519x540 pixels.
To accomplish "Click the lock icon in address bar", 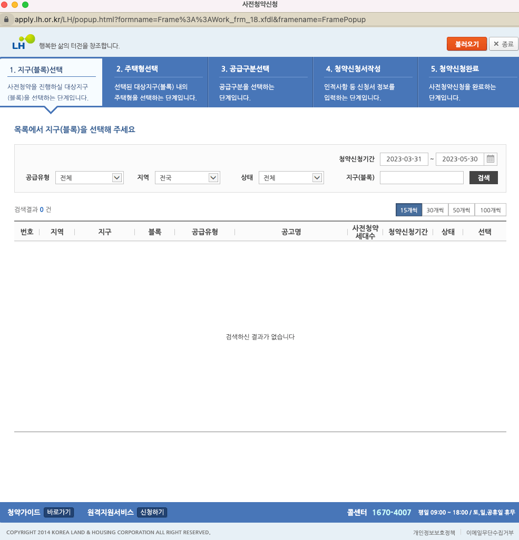I will [6, 19].
